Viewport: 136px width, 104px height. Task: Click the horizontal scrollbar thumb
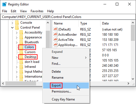(21, 83)
